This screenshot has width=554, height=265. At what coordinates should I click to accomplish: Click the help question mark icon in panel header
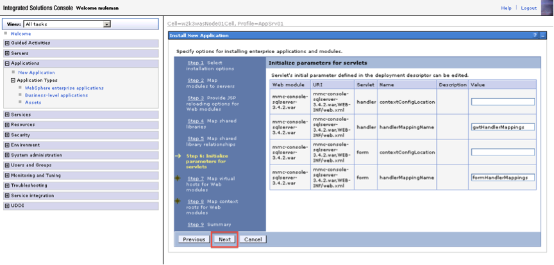(535, 35)
